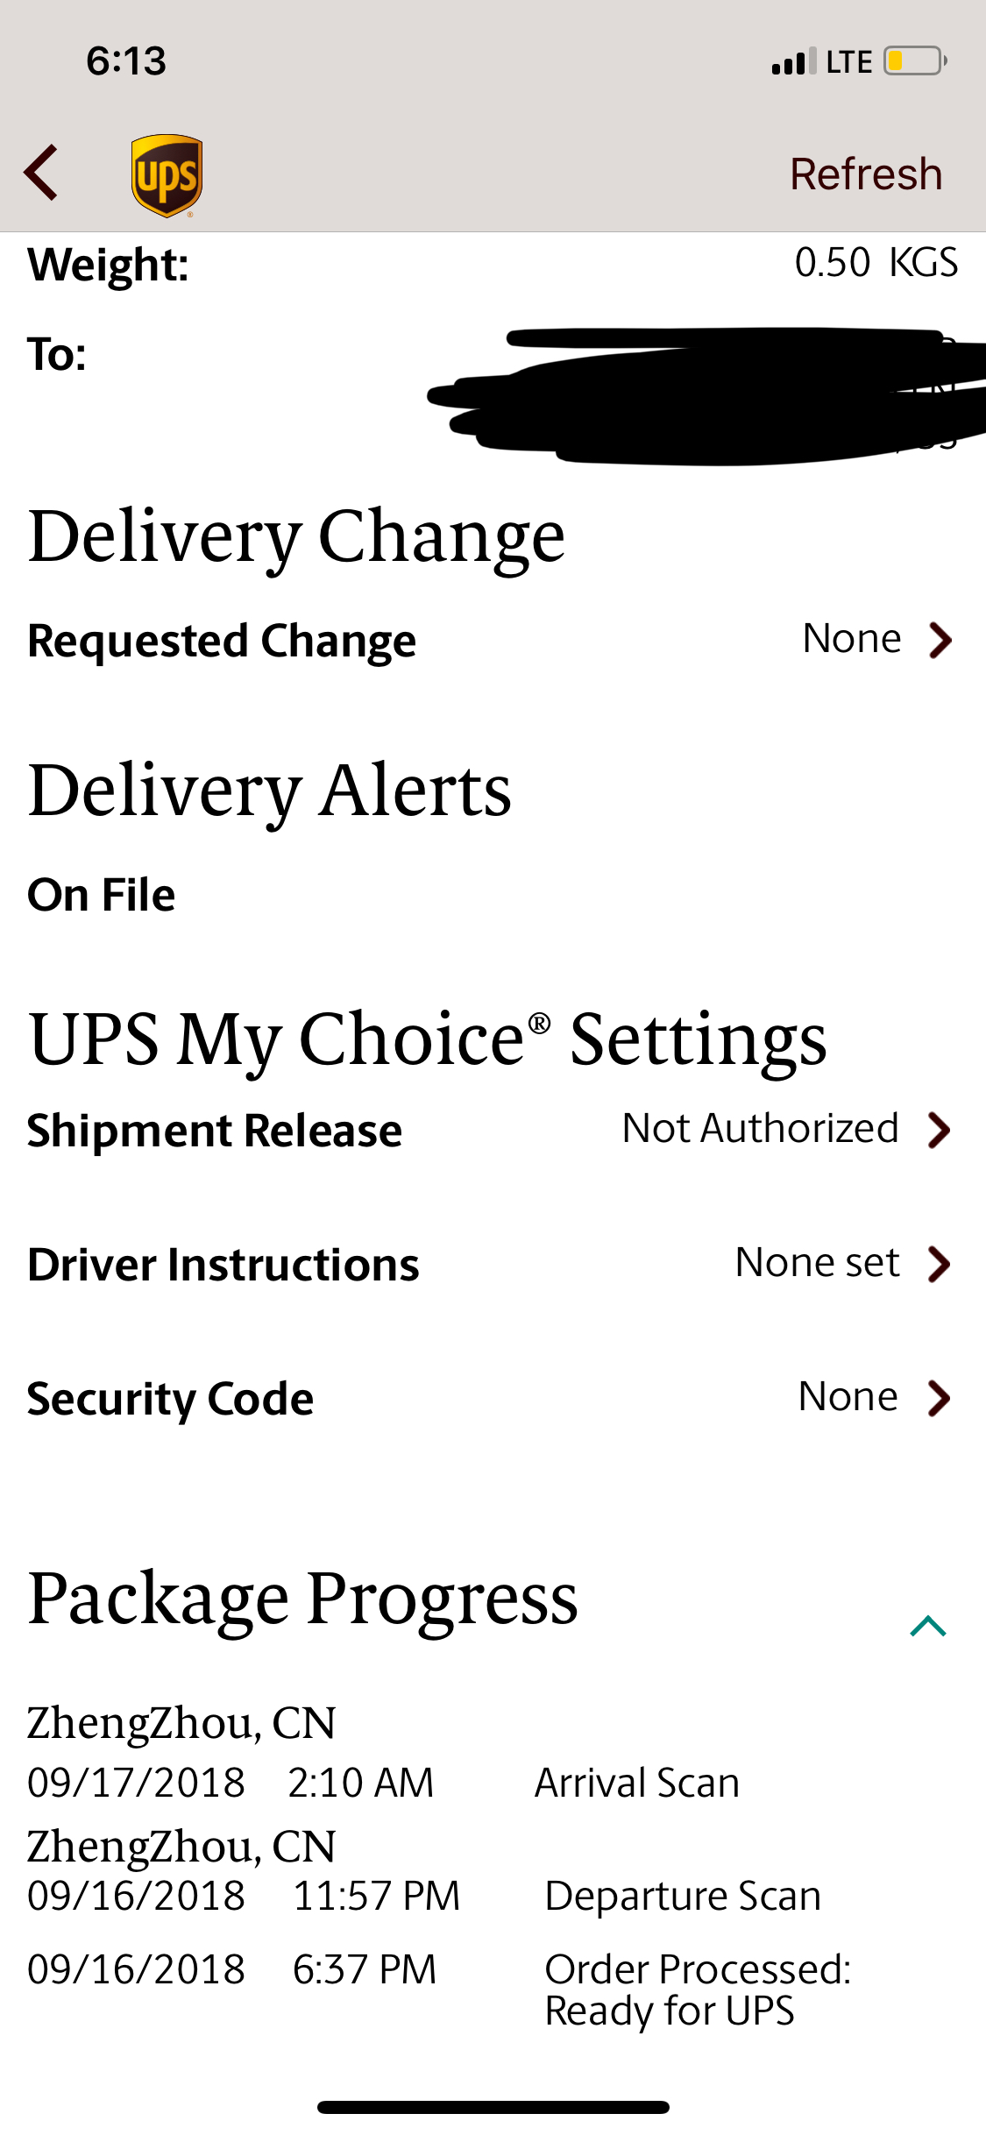This screenshot has height=2135, width=986.
Task: Tap the Package Progress heading
Action: pos(303,1599)
